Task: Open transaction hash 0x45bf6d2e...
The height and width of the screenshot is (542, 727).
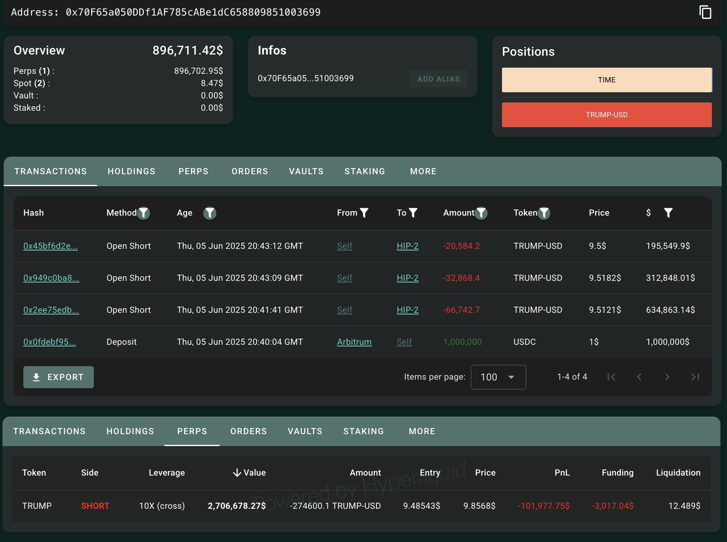Action: click(50, 246)
